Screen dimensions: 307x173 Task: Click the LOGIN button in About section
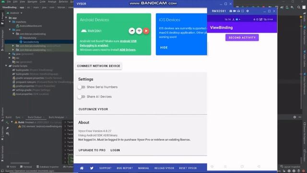[115, 150]
